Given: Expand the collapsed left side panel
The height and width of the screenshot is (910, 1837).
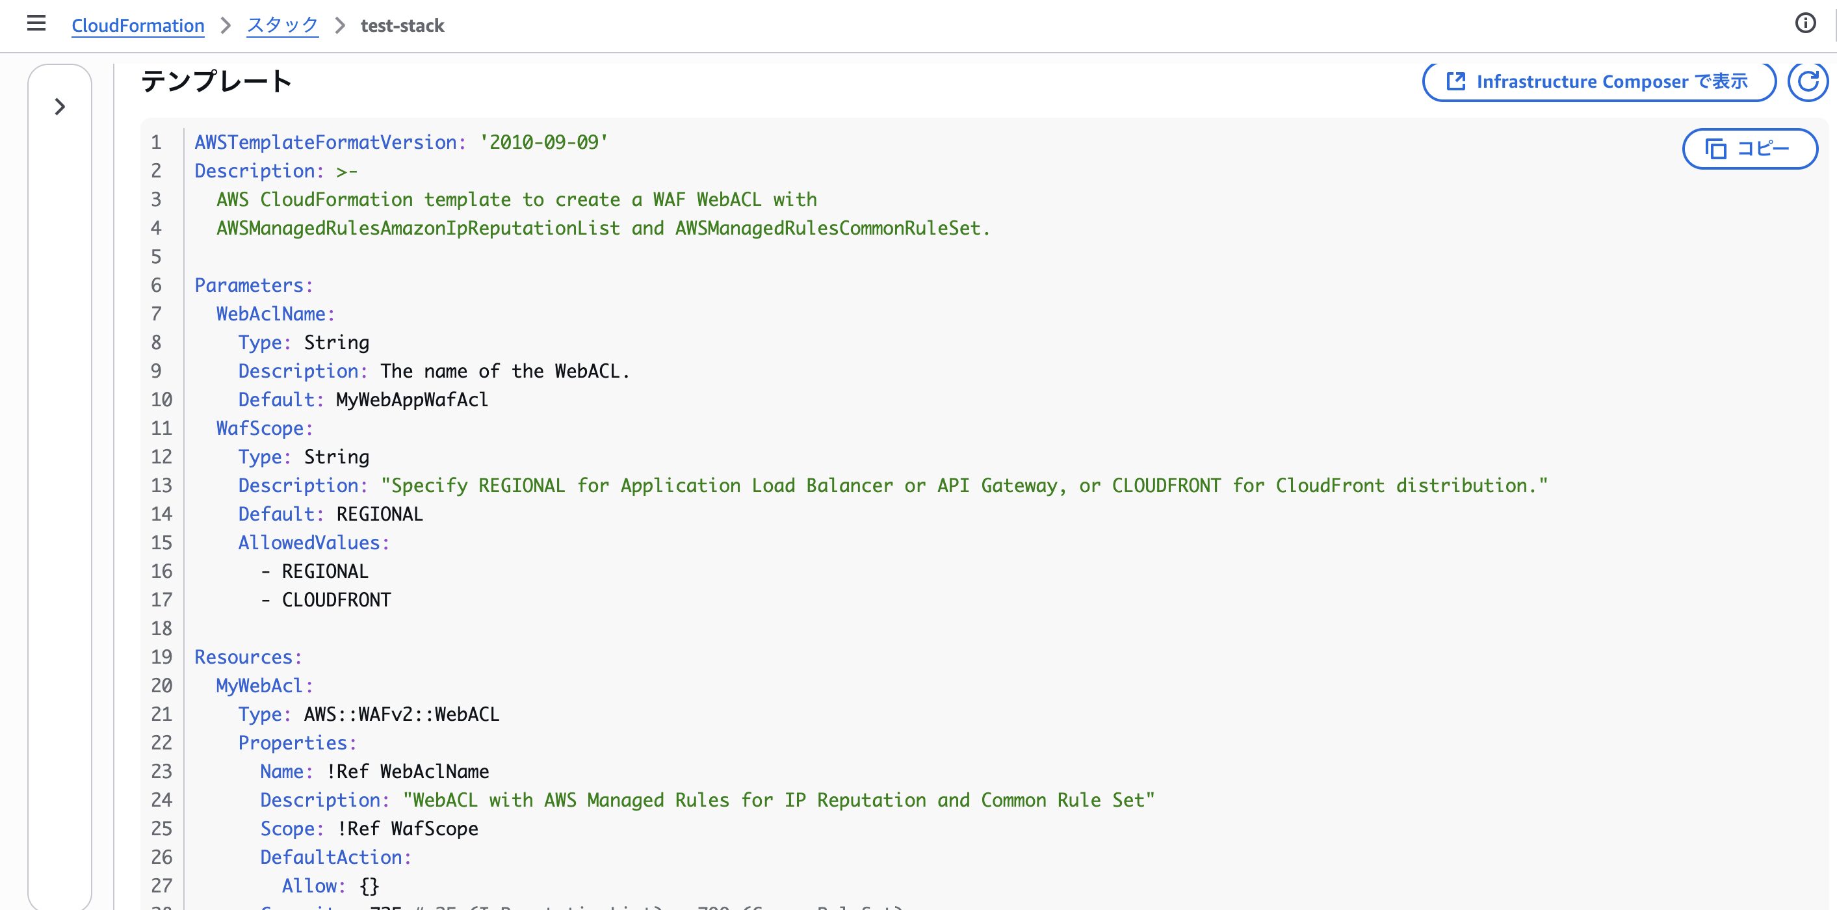Looking at the screenshot, I should point(60,107).
